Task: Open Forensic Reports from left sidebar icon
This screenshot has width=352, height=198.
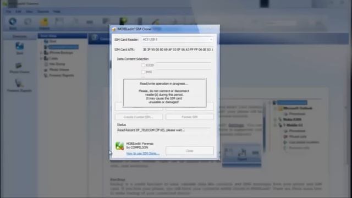Action: pyautogui.click(x=19, y=84)
